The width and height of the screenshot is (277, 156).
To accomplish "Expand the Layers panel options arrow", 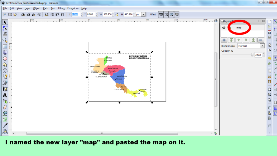I will point(259,21).
